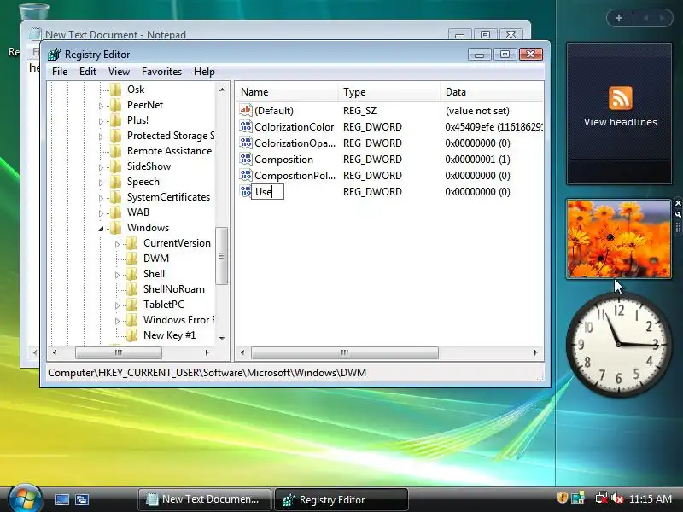Click the Plus! folder icon
Viewport: 683px width, 512px height.
click(116, 120)
